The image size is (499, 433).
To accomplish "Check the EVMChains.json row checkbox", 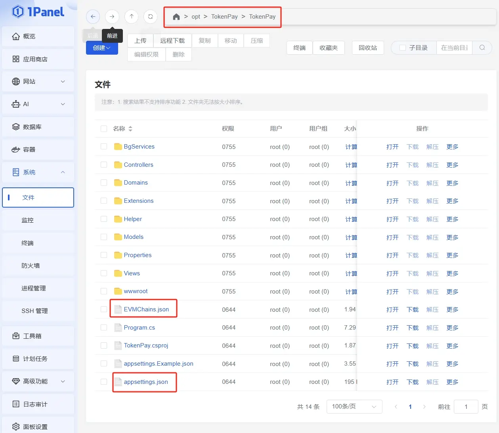I will (x=104, y=309).
